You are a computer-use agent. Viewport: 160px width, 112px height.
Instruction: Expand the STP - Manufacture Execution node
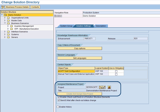(8, 29)
